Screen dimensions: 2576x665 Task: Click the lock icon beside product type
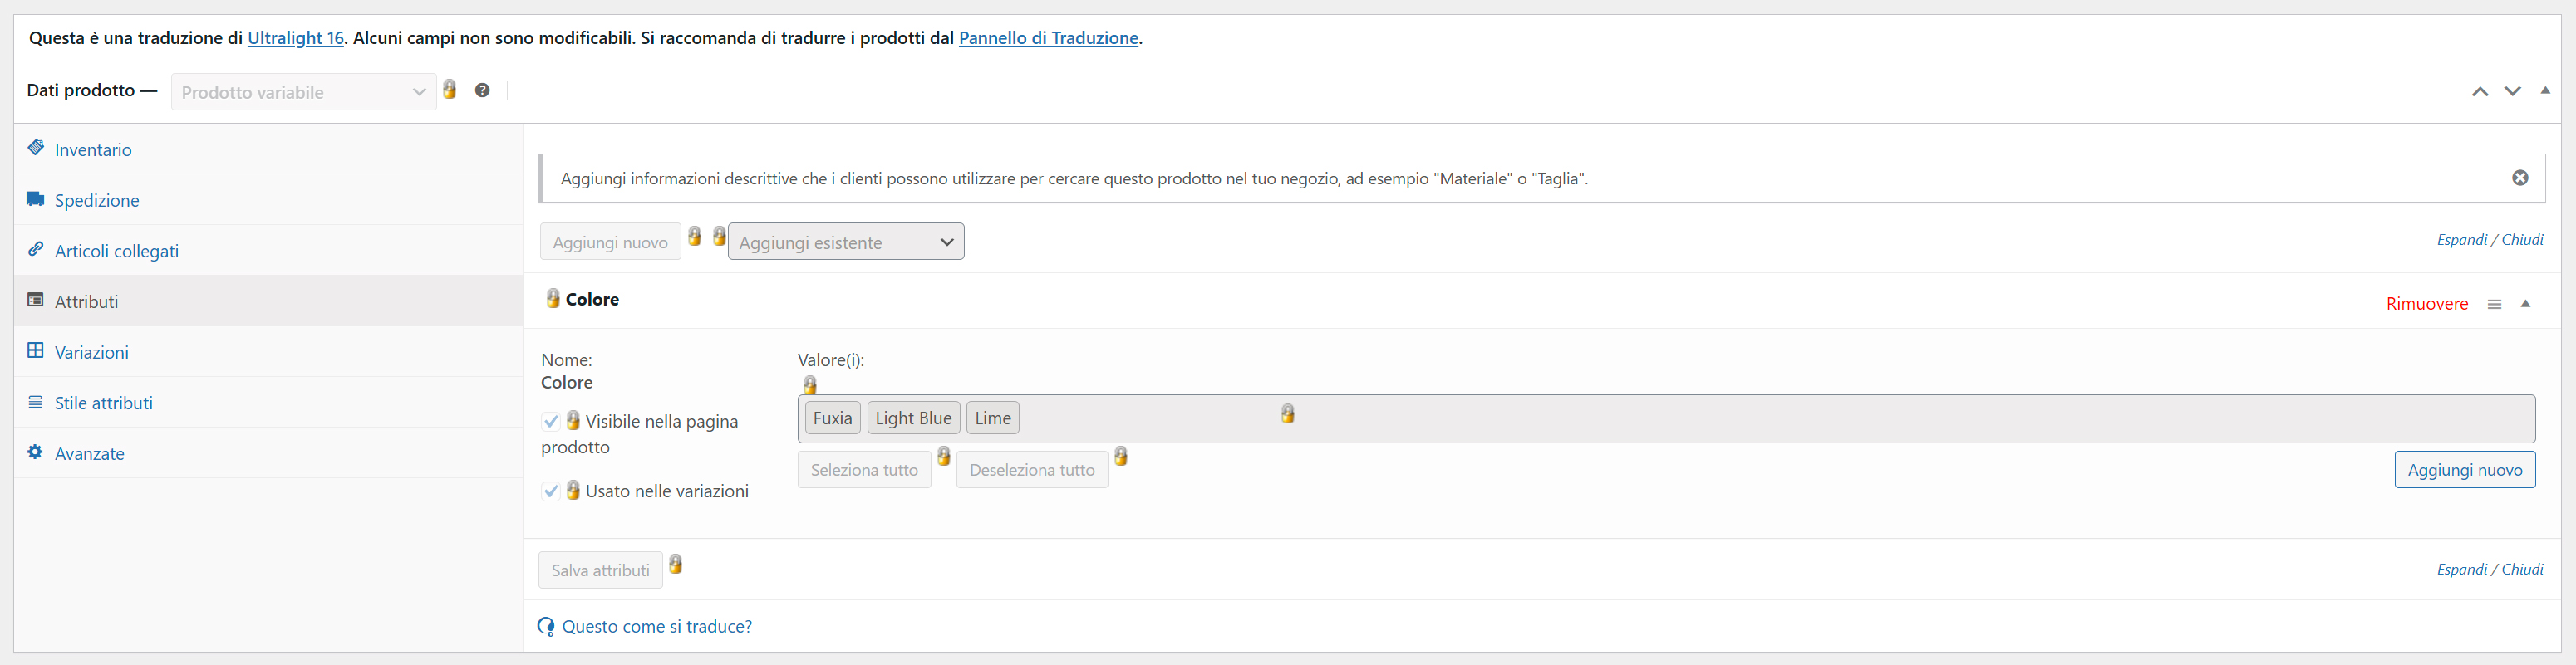[450, 90]
